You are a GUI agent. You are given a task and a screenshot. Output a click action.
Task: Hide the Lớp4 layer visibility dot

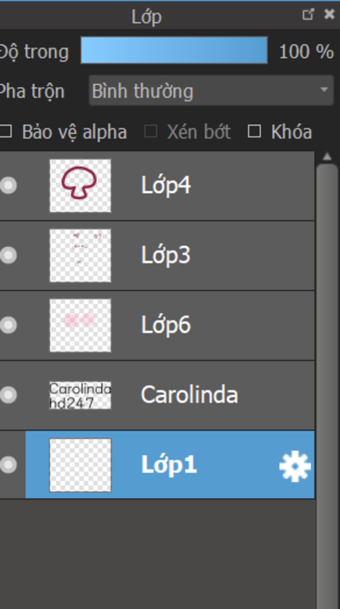pos(9,185)
